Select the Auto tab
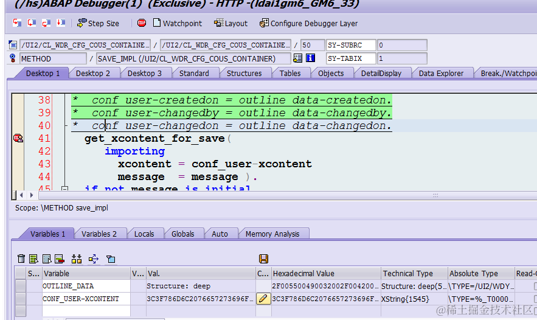Viewport: 537px width, 320px height. pos(220,234)
